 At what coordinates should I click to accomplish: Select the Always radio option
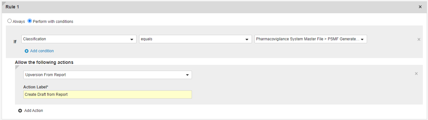coord(10,21)
